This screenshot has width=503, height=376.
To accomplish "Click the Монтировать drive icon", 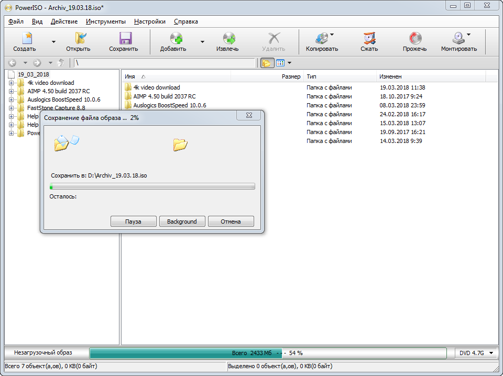I will tap(458, 38).
